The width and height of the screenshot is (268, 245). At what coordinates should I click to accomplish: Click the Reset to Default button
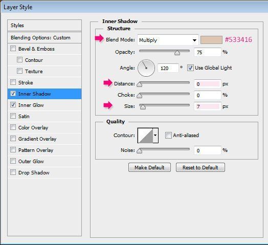coord(200,167)
